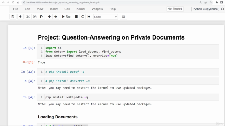Open browser extensions puzzle icon

[x=217, y=2]
